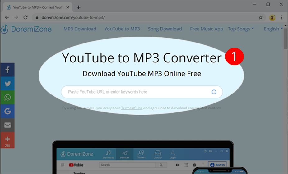Click the apps grid icon in app preview

click(x=186, y=165)
